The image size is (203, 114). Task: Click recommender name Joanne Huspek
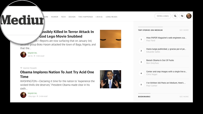[x=30, y=68]
